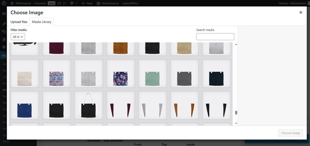This screenshot has width=310, height=146.
Task: Expand the Filter media dropdown
Action: click(x=18, y=36)
